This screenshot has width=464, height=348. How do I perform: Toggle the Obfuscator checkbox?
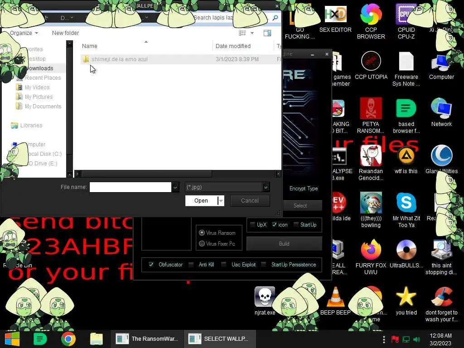[x=151, y=264]
